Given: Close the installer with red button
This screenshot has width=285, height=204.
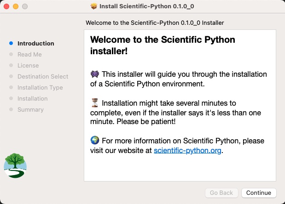Looking at the screenshot, I should tap(6, 6).
